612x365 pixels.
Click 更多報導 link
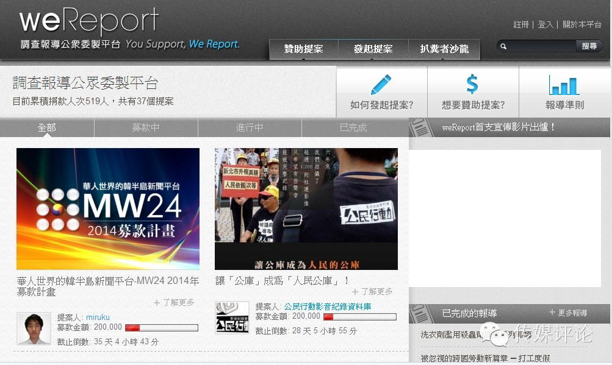tap(572, 313)
